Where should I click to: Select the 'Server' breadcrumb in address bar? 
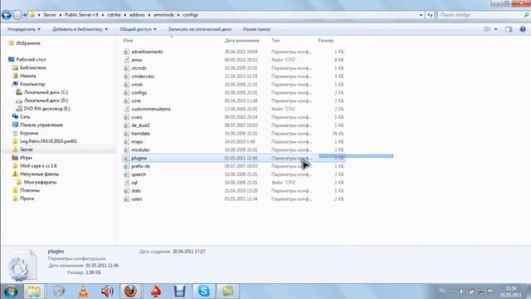(x=50, y=15)
